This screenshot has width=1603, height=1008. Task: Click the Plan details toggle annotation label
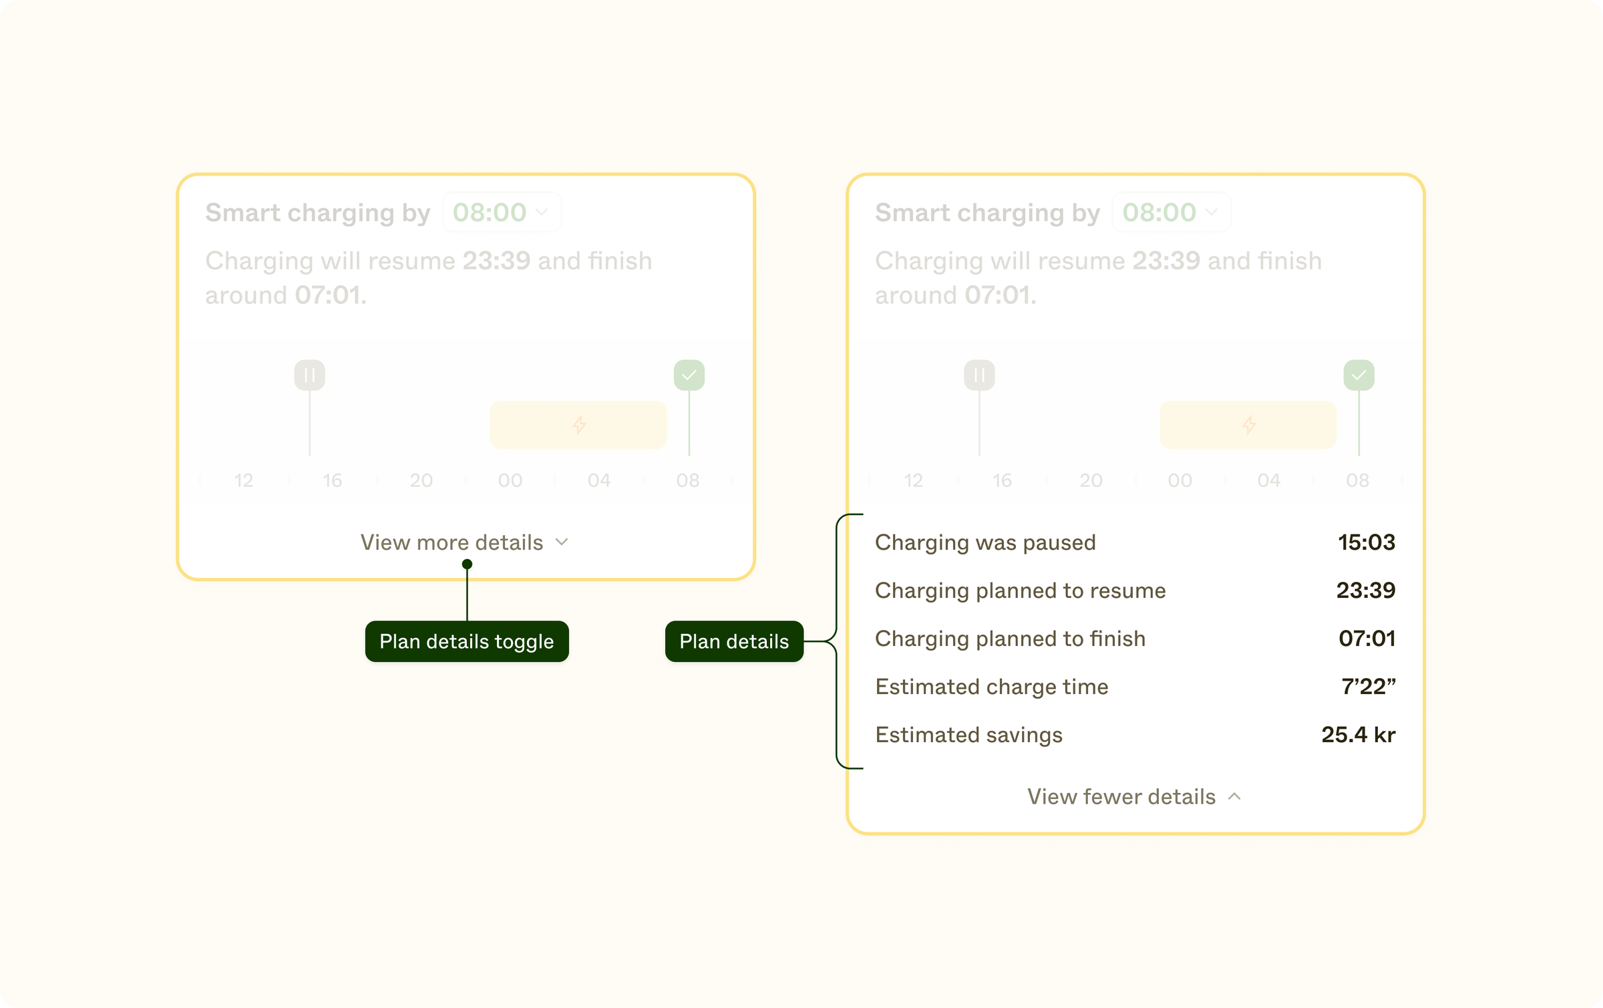[x=466, y=641]
